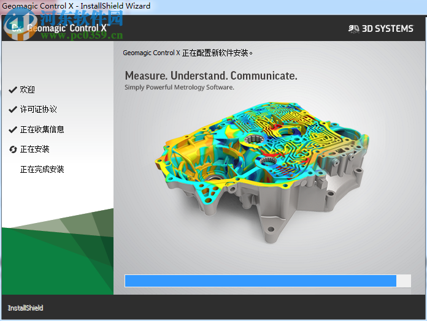The height and width of the screenshot is (321, 427).
Task: Click the 3D Systems logo in header
Action: [x=381, y=29]
